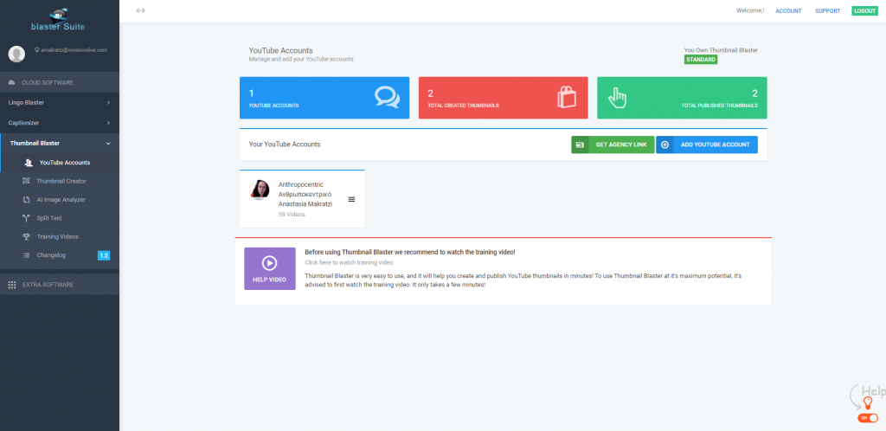Click the amakratzi email address text

[x=74, y=49]
